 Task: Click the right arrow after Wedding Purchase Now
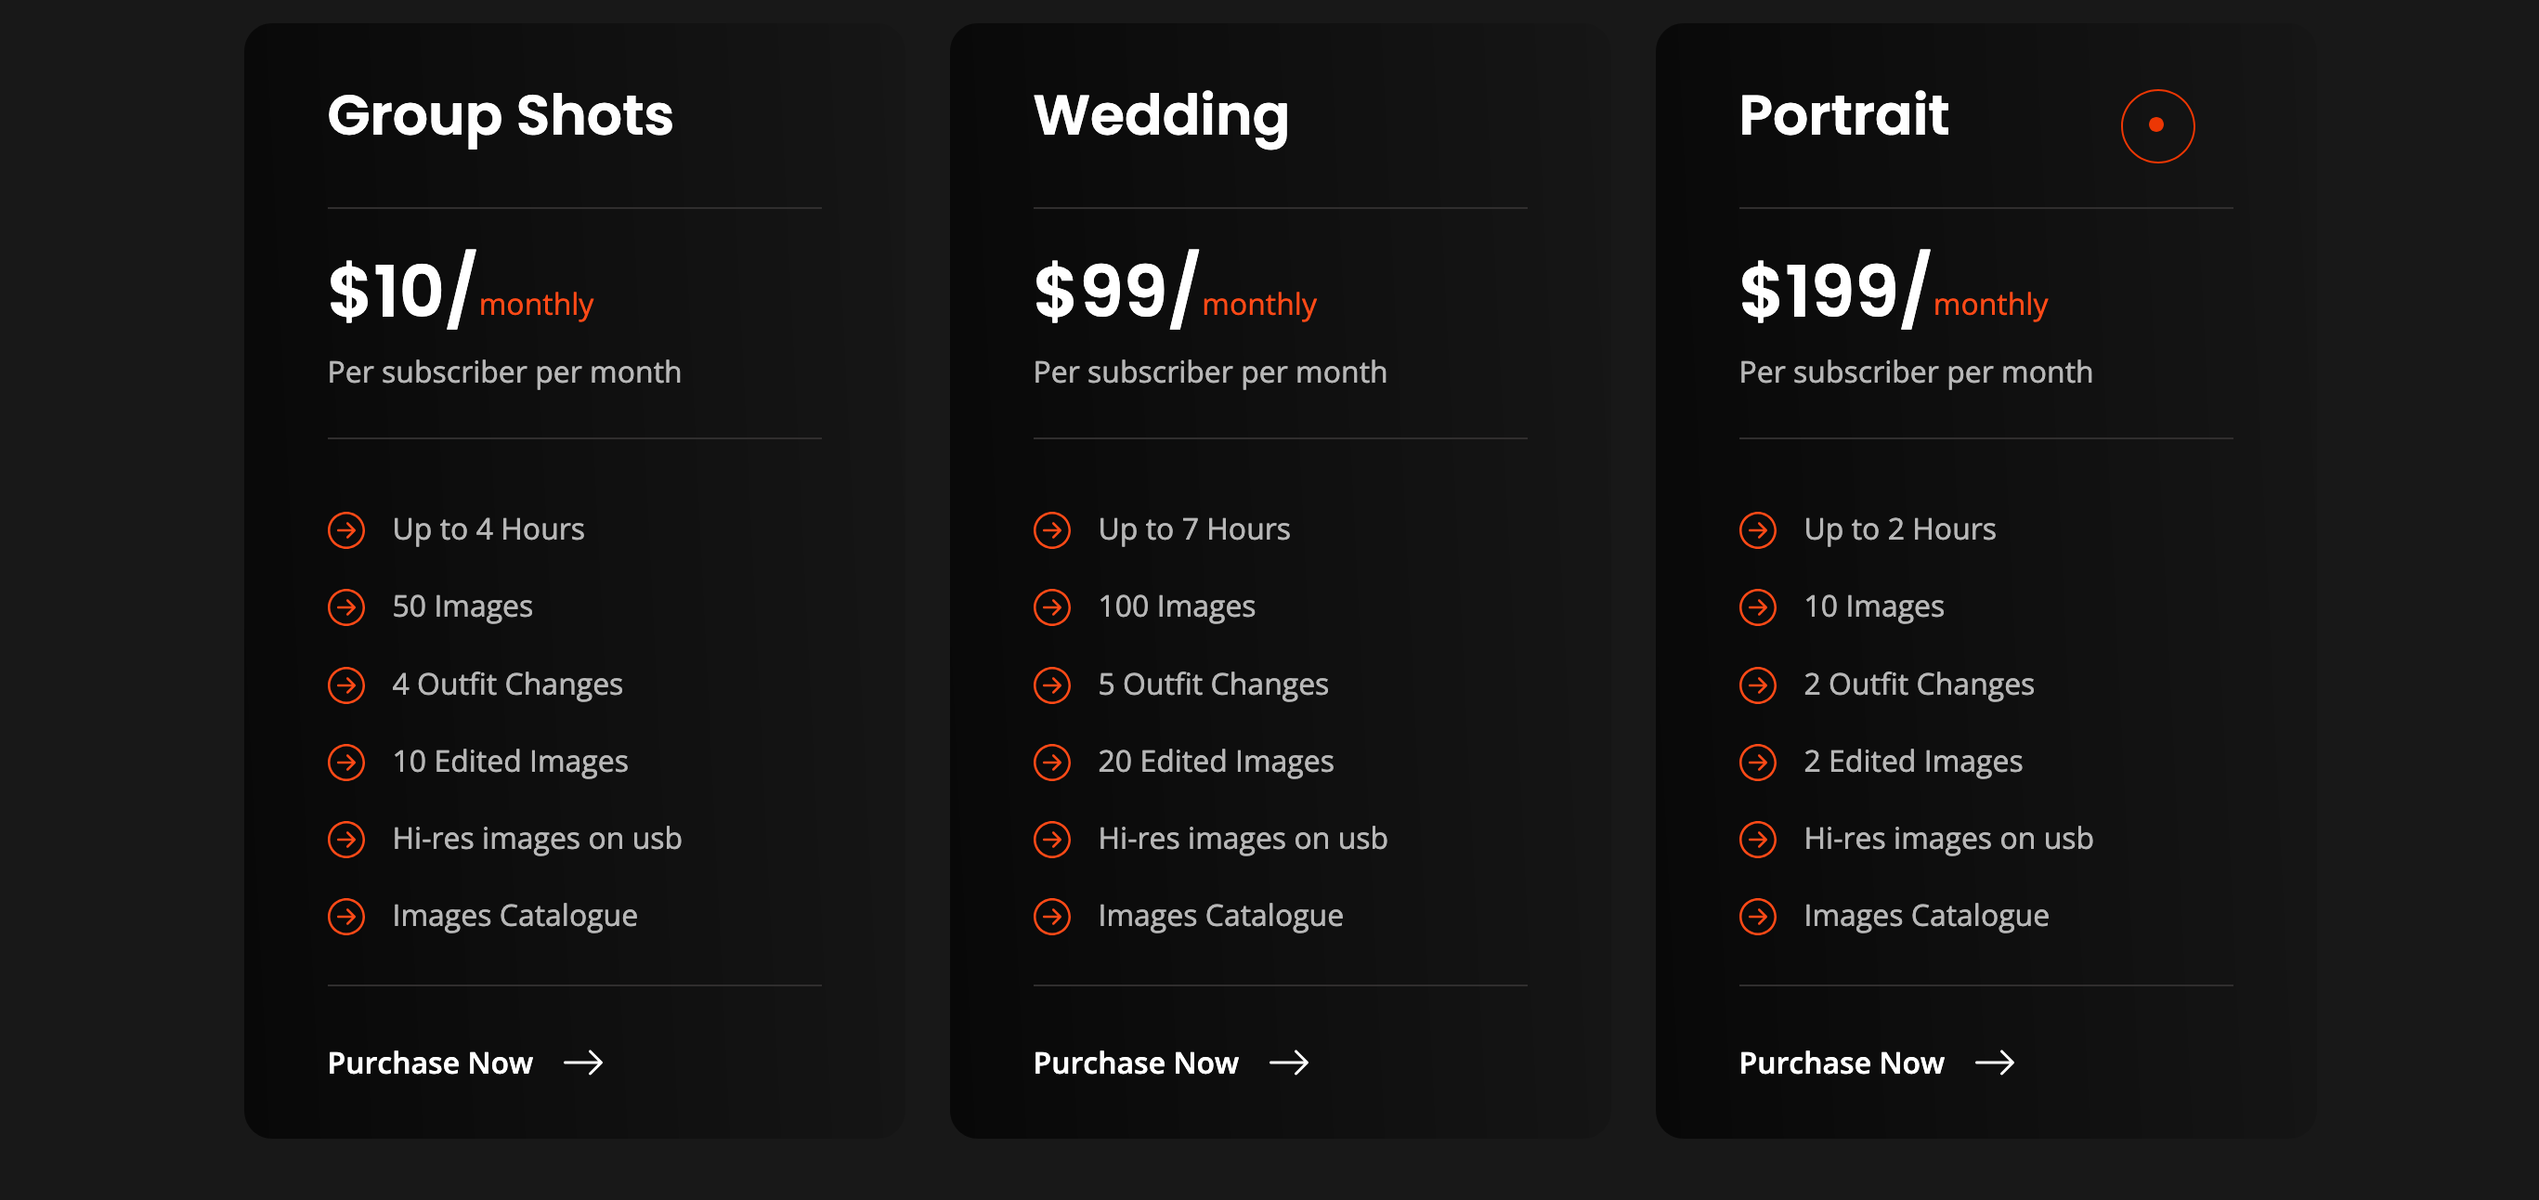[x=1288, y=1063]
